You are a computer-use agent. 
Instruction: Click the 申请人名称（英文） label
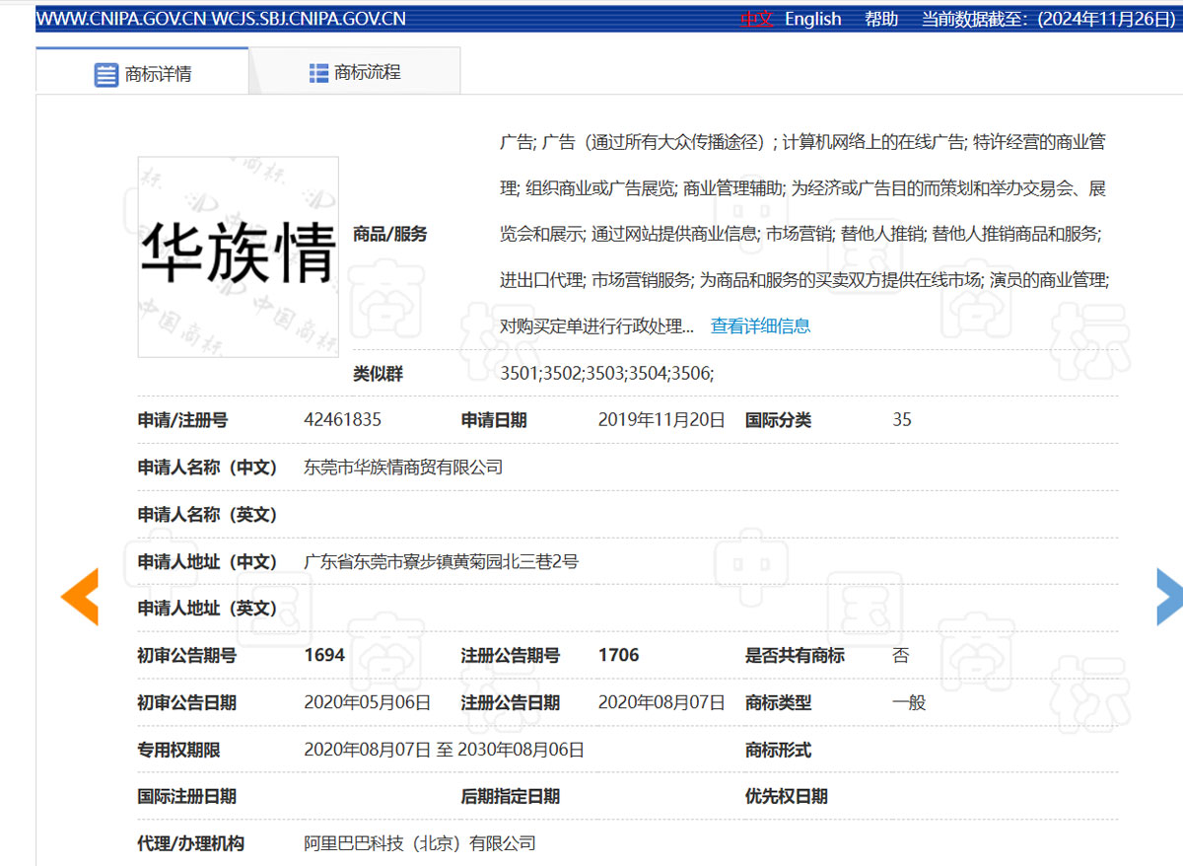[208, 515]
